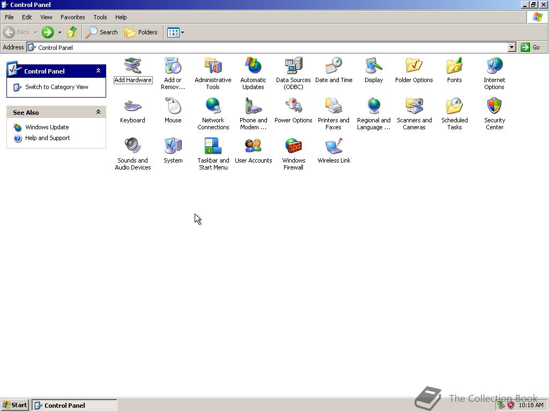Open the File menu
This screenshot has width=549, height=412.
point(9,17)
